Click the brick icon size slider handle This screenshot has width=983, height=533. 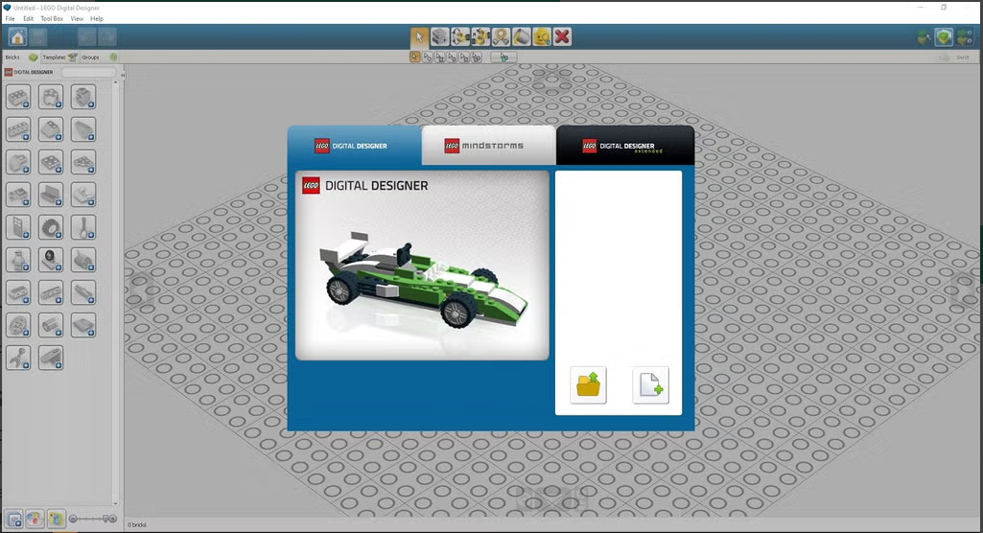(x=105, y=519)
